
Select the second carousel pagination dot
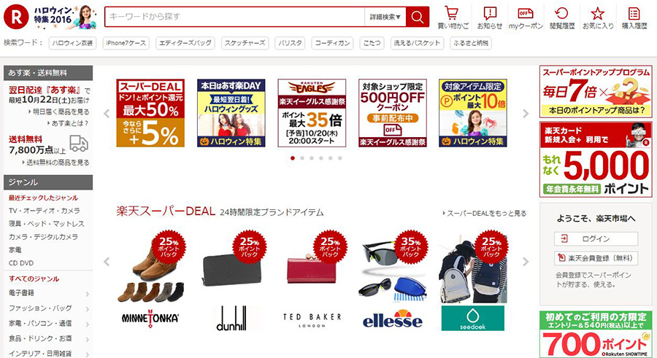(302, 158)
